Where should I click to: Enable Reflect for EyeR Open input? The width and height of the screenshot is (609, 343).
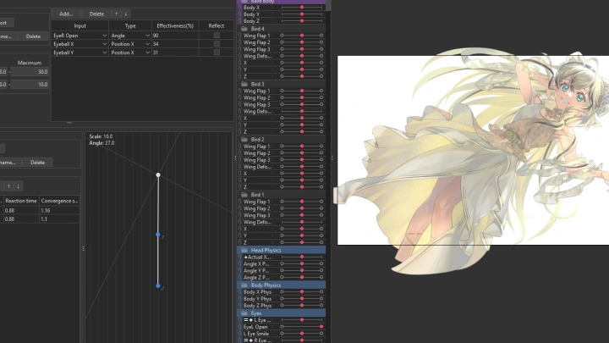(217, 36)
